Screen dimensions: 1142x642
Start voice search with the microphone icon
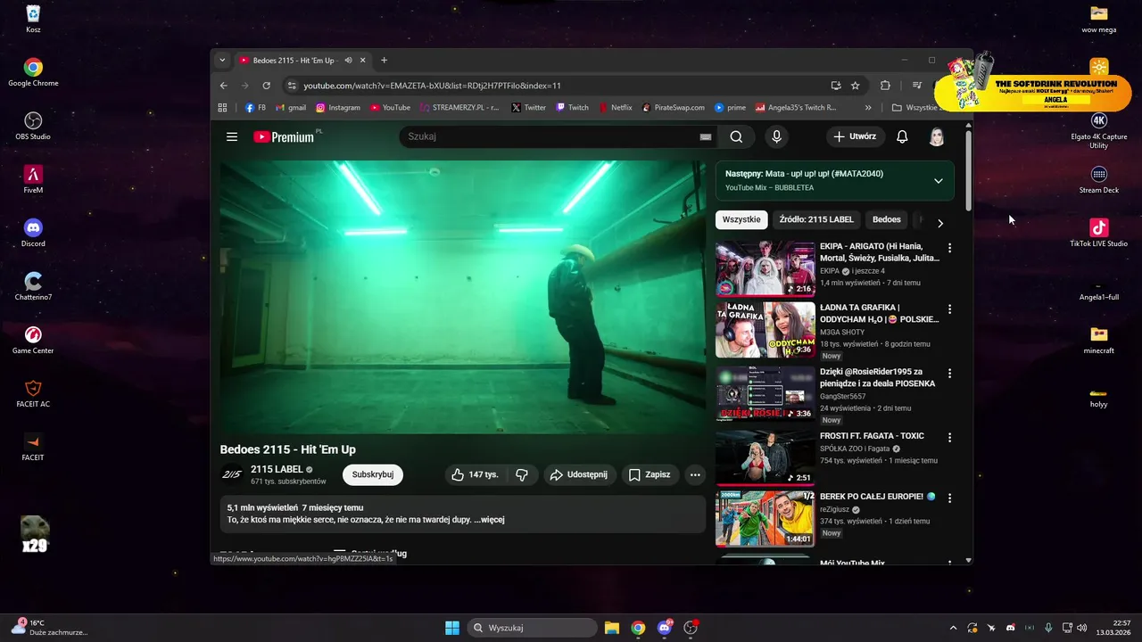point(776,136)
